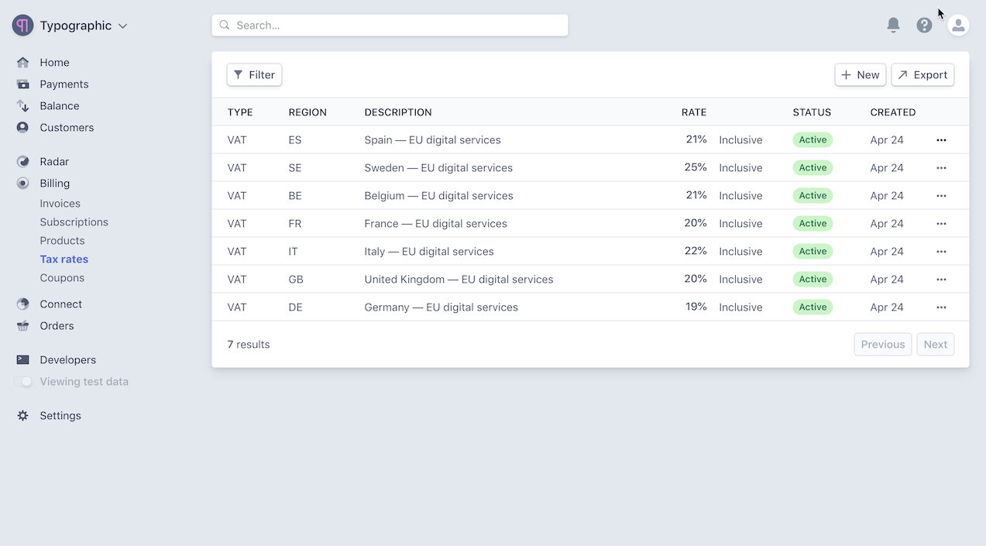Click the Typographic logo icon
The height and width of the screenshot is (546, 986).
pyautogui.click(x=23, y=25)
